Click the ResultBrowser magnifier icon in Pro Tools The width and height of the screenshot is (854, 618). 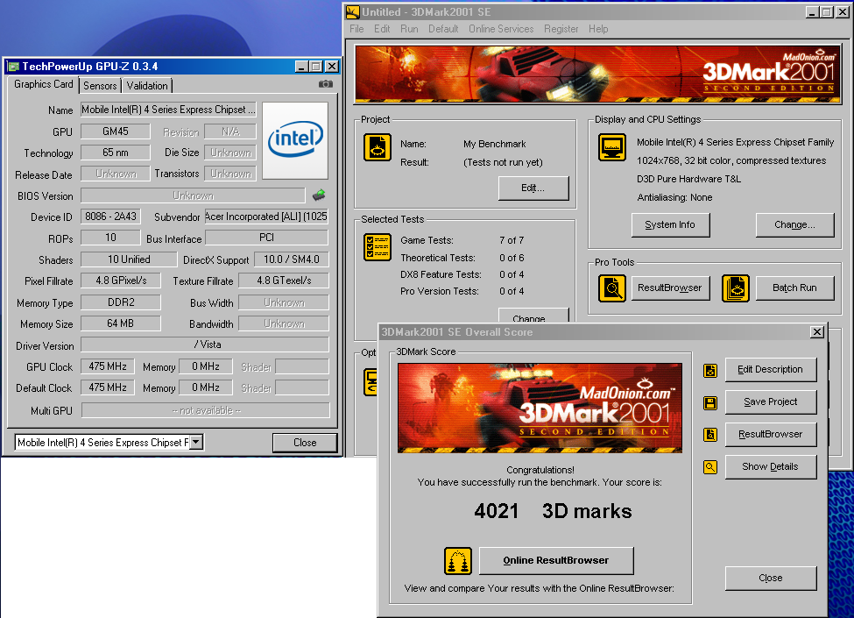click(x=612, y=288)
